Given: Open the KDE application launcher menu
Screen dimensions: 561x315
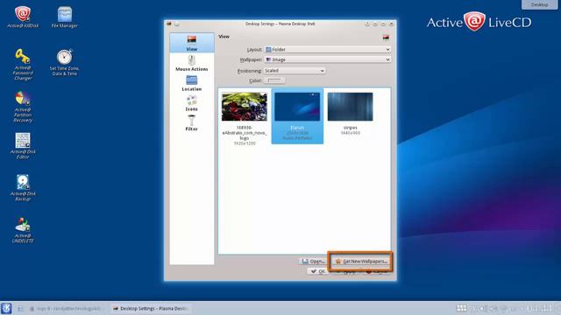Looking at the screenshot, I should coord(6,308).
